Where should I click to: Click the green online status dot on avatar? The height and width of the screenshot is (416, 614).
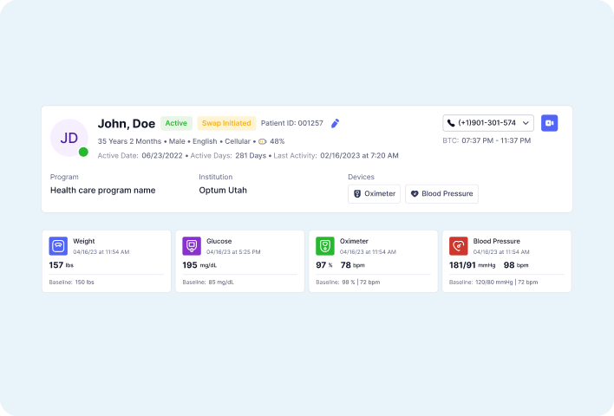(83, 152)
